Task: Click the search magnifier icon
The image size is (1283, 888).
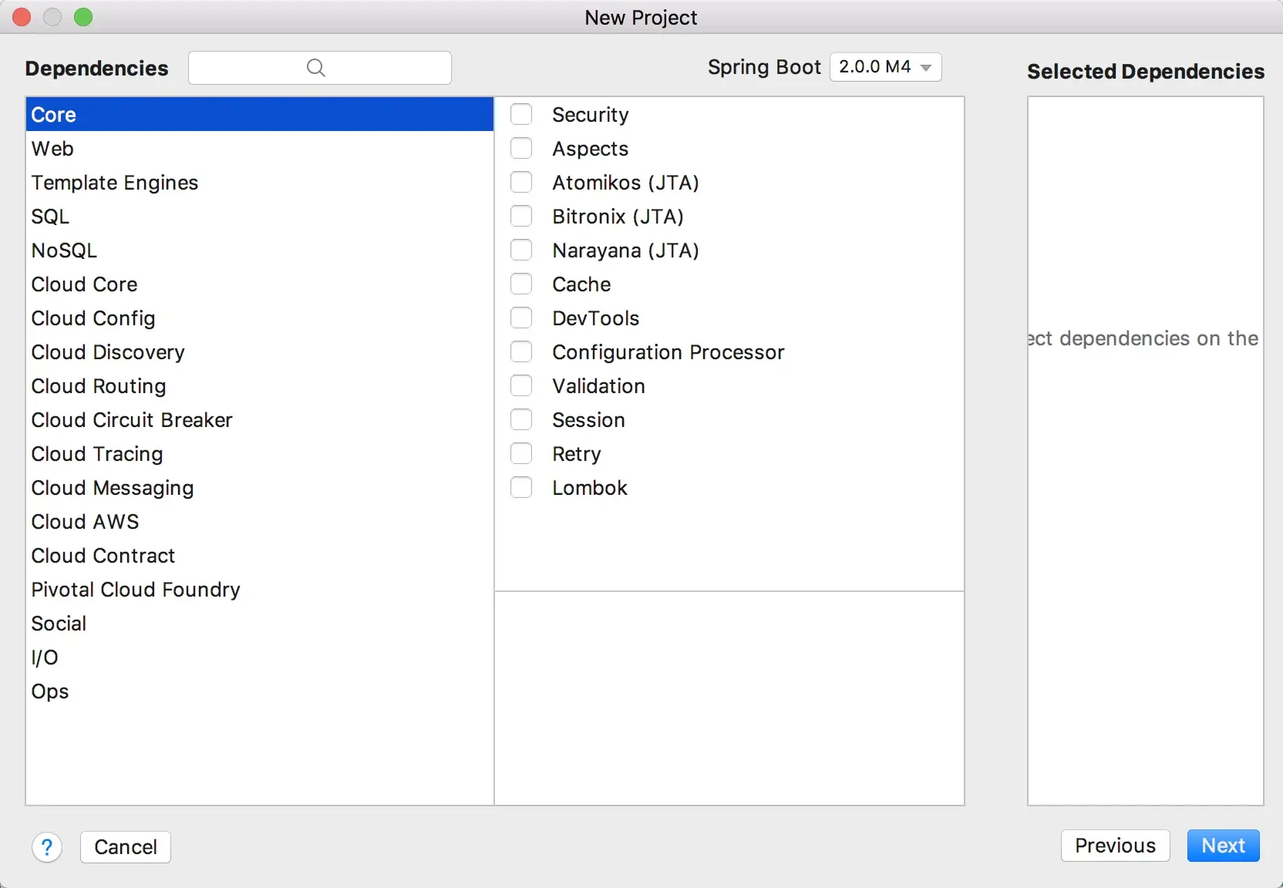Action: coord(316,68)
